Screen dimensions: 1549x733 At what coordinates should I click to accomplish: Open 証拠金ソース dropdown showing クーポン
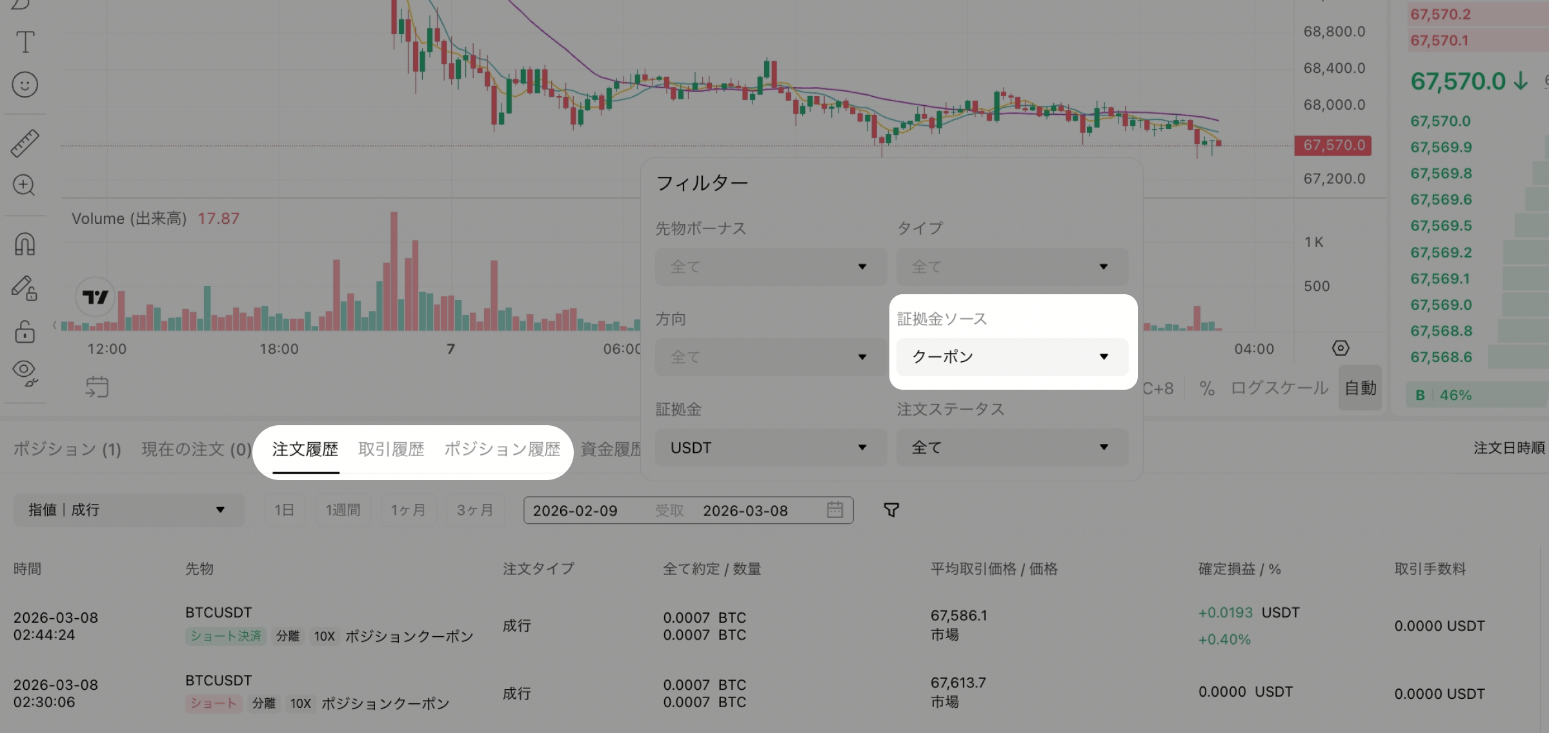point(1012,357)
